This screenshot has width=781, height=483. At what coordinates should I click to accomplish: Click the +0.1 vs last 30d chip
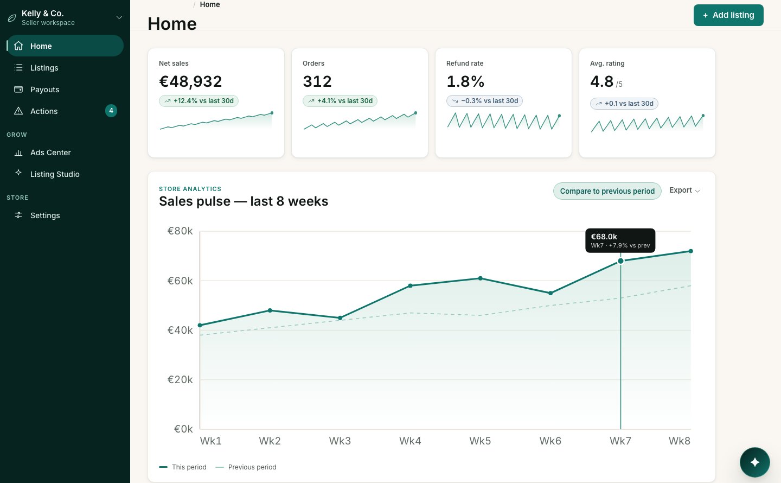[624, 104]
